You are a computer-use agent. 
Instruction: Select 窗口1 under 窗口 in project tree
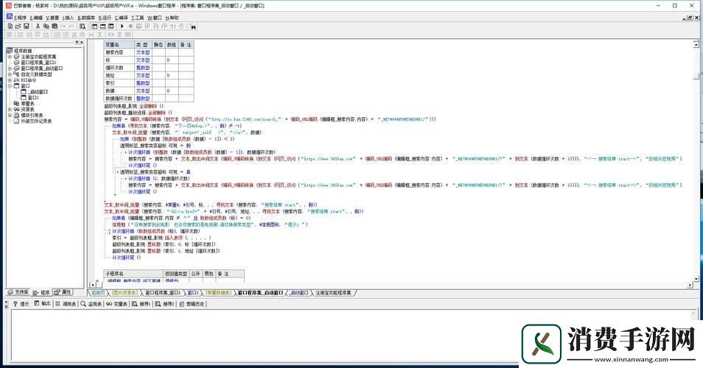34,98
